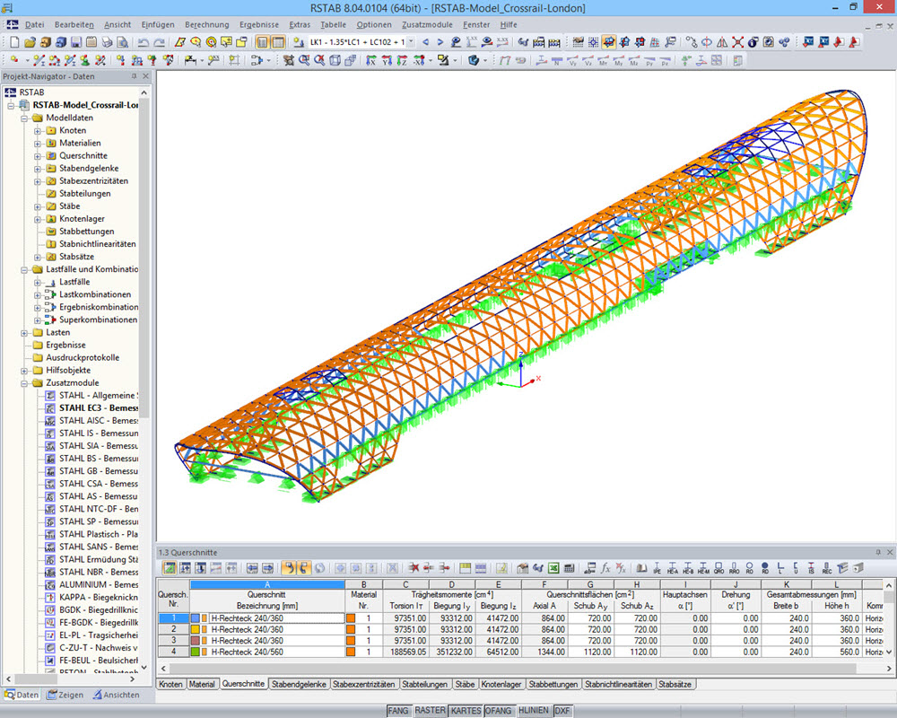This screenshot has width=897, height=718.
Task: Show bending moment My results
Action: click(618, 61)
